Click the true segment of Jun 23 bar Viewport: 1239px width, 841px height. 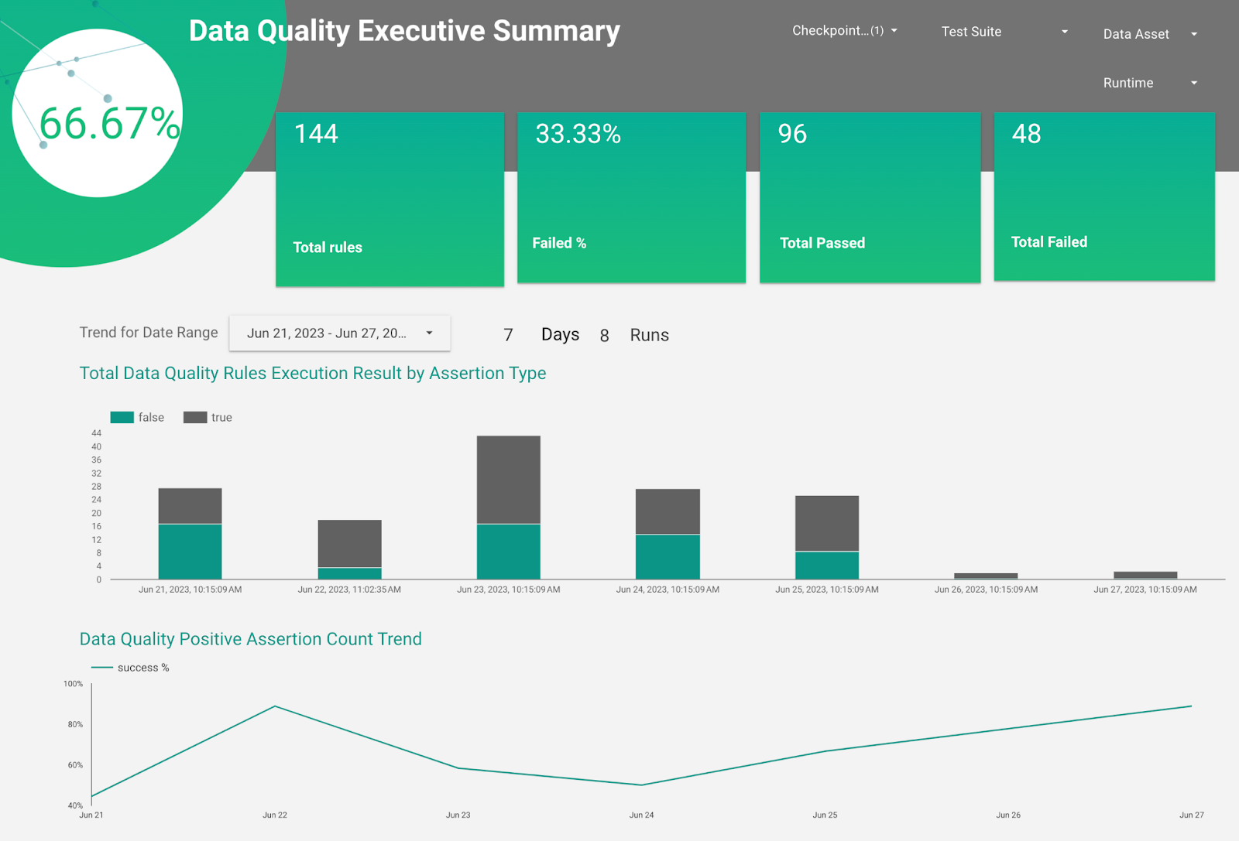509,480
